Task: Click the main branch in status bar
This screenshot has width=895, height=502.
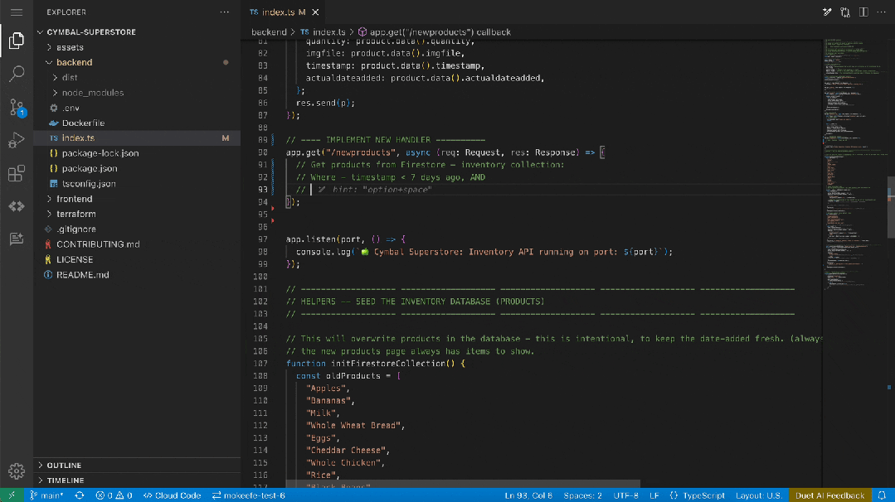Action: pyautogui.click(x=46, y=495)
